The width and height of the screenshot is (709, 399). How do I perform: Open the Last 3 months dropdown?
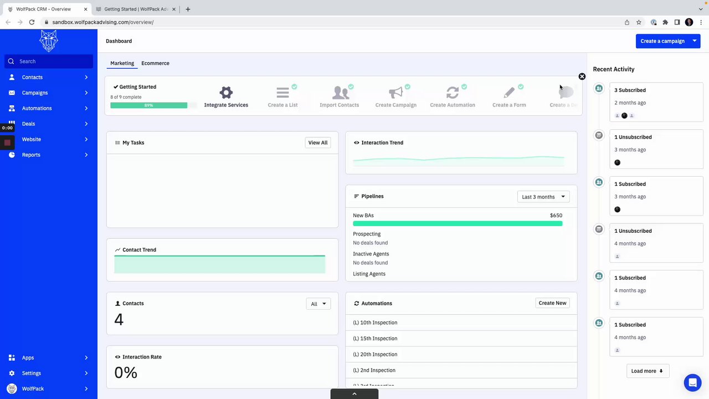tap(543, 197)
